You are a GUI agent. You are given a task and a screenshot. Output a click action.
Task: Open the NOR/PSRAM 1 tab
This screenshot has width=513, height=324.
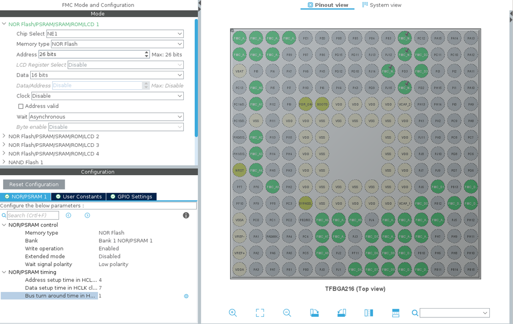pyautogui.click(x=26, y=196)
